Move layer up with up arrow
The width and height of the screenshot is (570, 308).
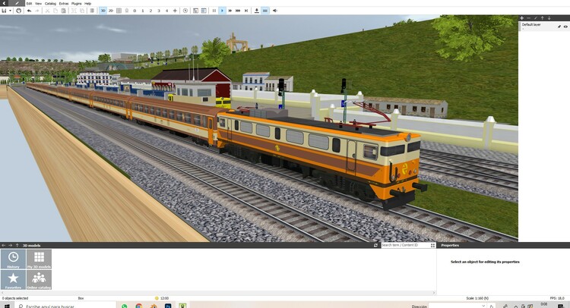tap(543, 17)
